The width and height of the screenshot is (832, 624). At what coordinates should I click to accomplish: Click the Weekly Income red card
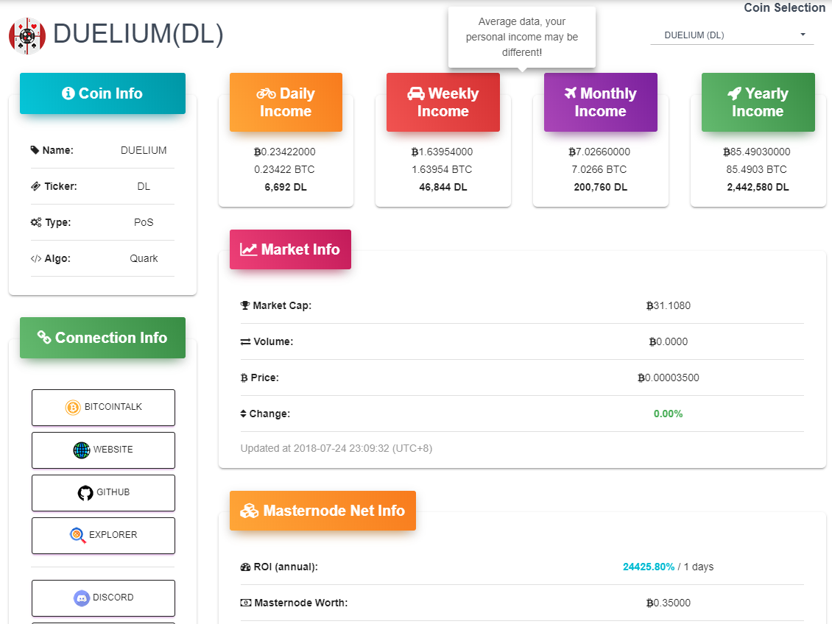click(x=443, y=102)
